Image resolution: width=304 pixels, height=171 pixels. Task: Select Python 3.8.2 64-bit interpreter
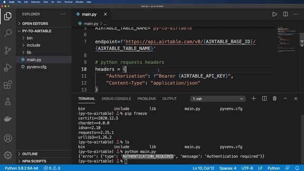click(21, 168)
